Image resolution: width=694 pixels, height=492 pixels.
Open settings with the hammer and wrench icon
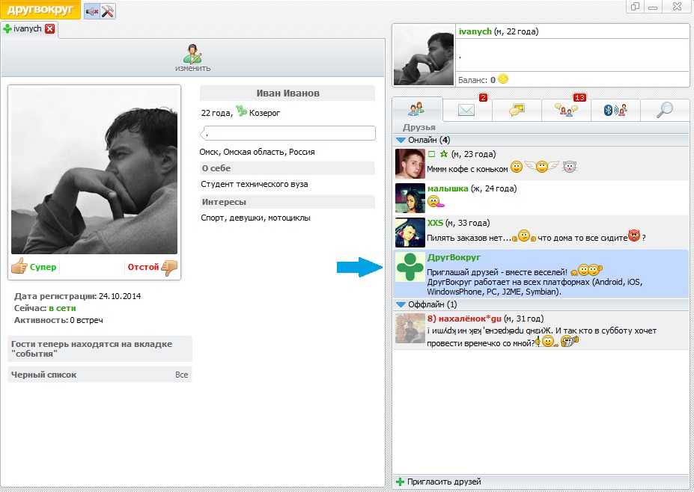click(108, 11)
